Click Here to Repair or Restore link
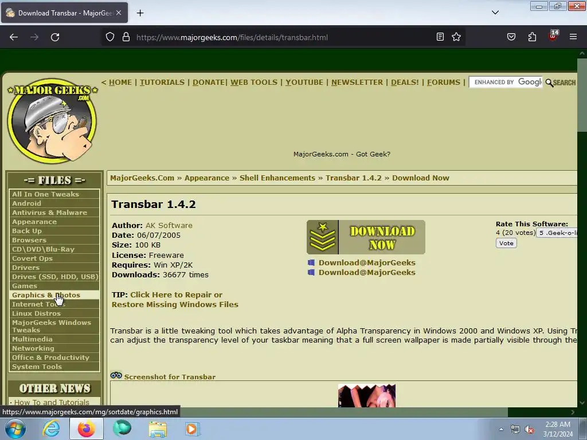587x440 pixels. pos(175,299)
